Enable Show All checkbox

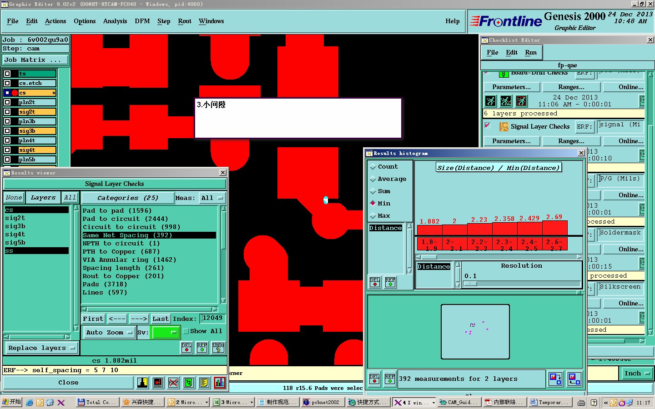pyautogui.click(x=186, y=331)
